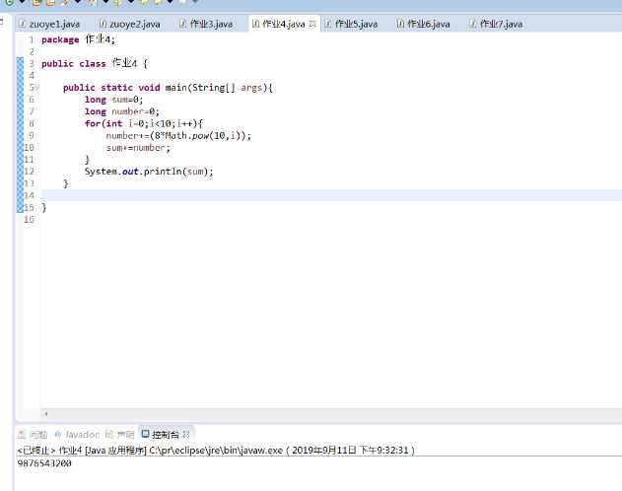Click 'public static void main(String[] args){' line
Image resolution: width=622 pixels, height=491 pixels.
(x=168, y=87)
